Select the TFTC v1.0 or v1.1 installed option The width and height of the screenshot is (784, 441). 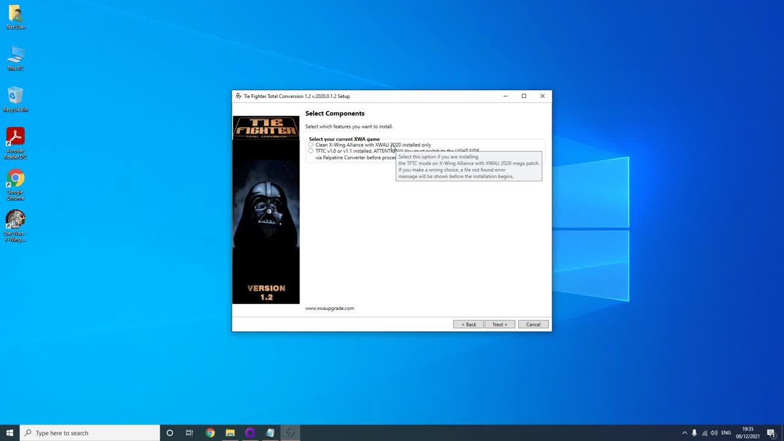311,151
